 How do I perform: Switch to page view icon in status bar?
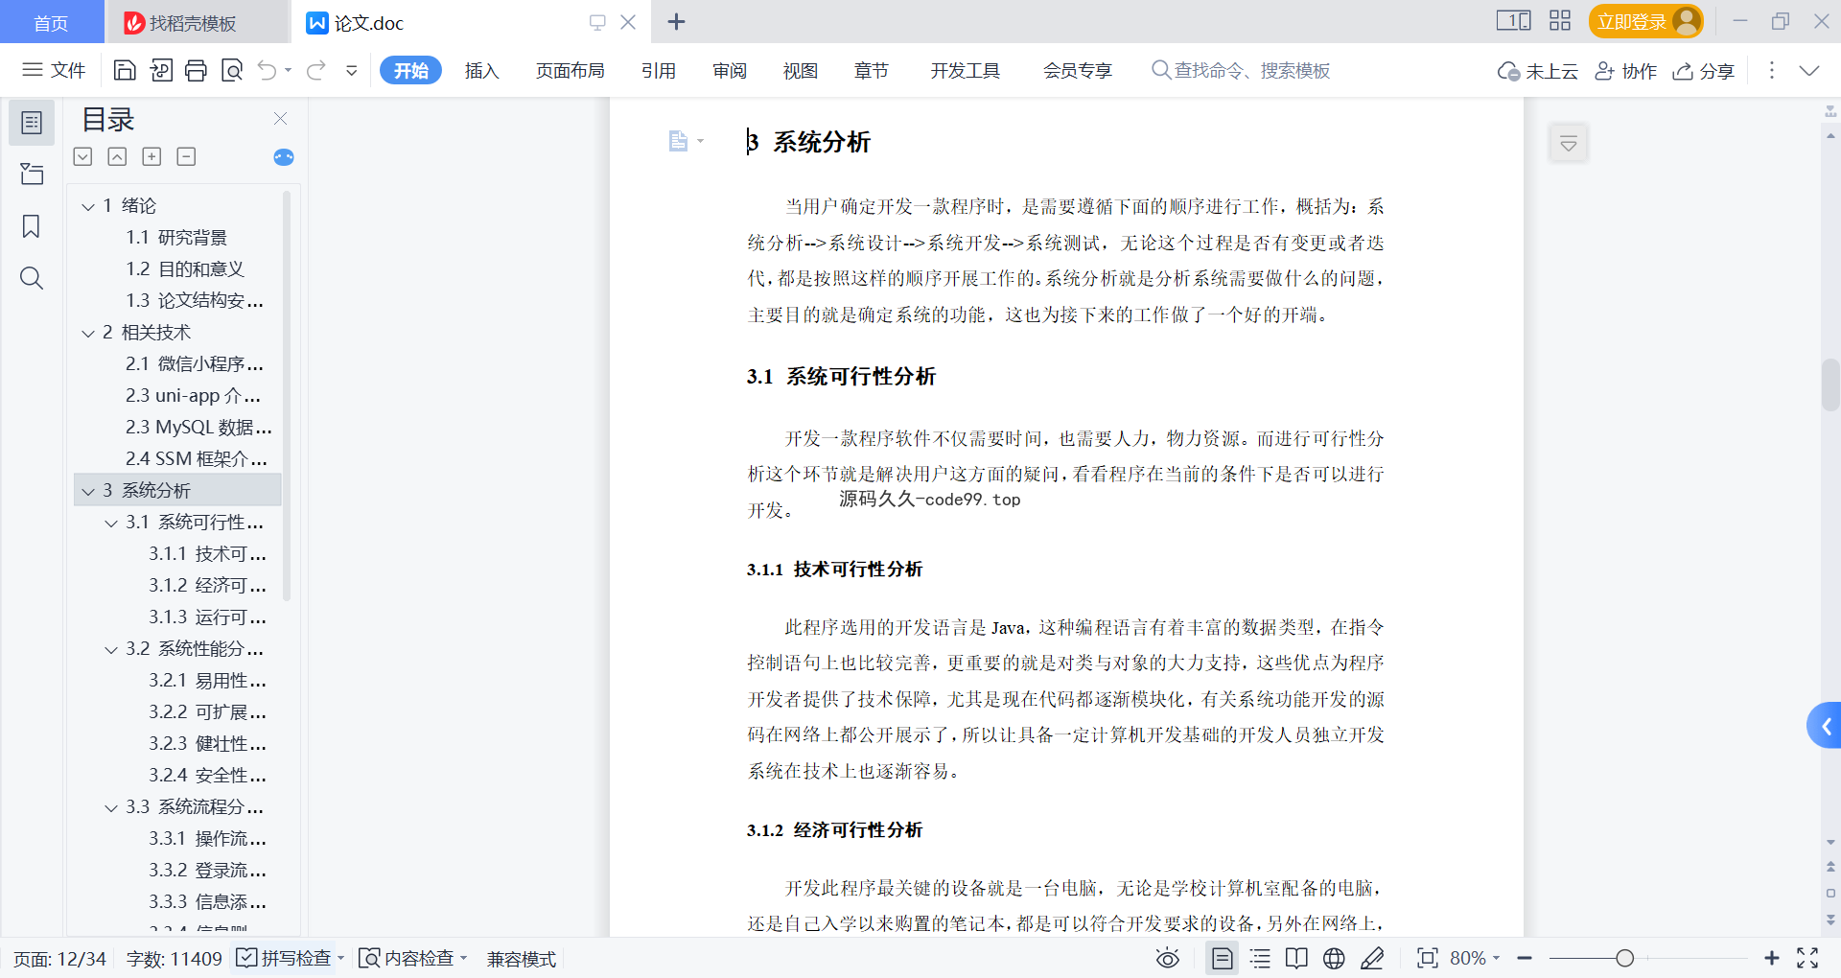[x=1222, y=958]
